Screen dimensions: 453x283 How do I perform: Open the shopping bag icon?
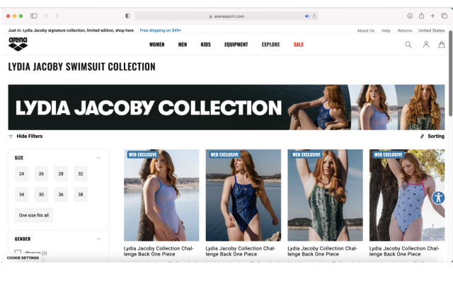coord(442,45)
